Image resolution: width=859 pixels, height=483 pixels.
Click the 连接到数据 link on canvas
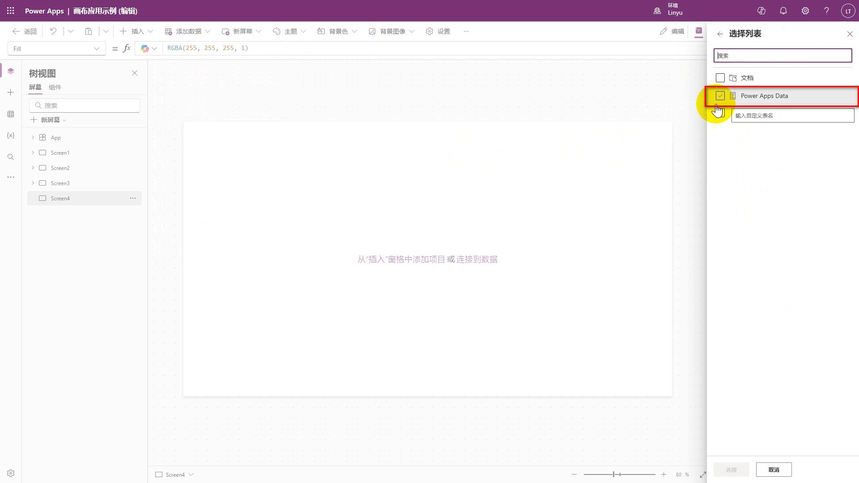point(476,259)
